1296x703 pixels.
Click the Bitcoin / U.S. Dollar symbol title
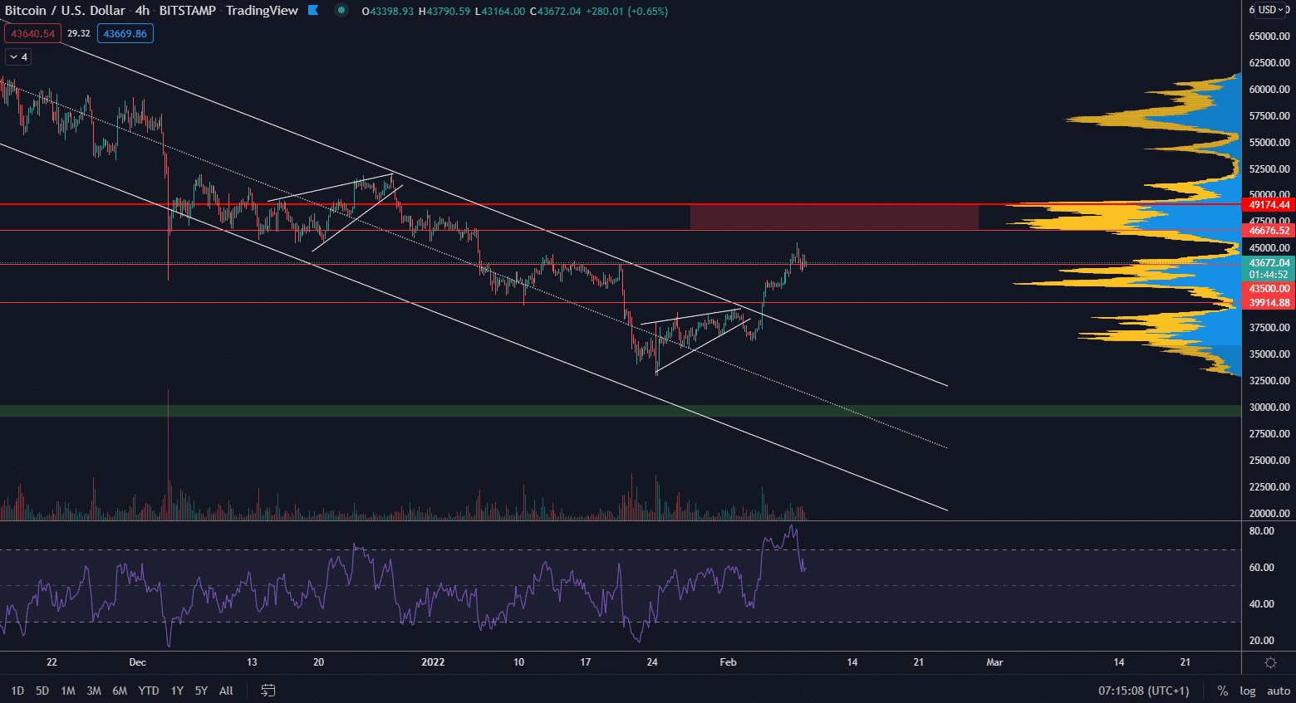pos(65,11)
